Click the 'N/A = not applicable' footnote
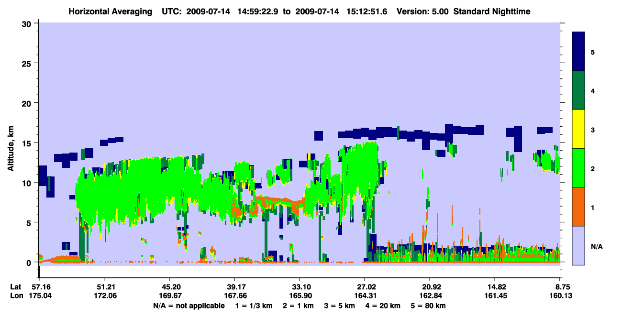Viewport: 622px width, 319px height. pos(189,306)
